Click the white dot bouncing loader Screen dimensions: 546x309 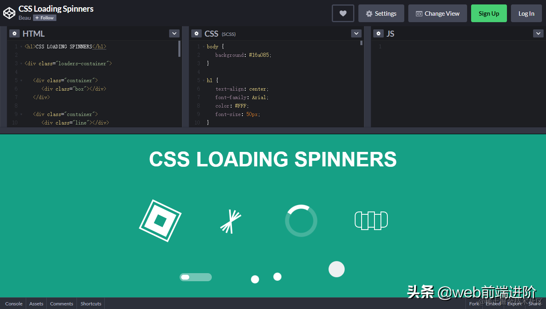coord(255,279)
